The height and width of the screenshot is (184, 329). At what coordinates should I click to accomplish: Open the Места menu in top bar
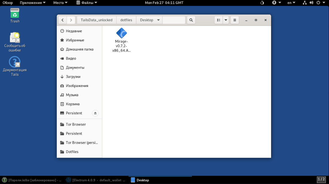tap(60, 3)
